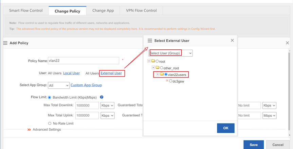The width and height of the screenshot is (293, 149).
Task: Switch to the Smart Flow Control tab
Action: click(x=26, y=11)
